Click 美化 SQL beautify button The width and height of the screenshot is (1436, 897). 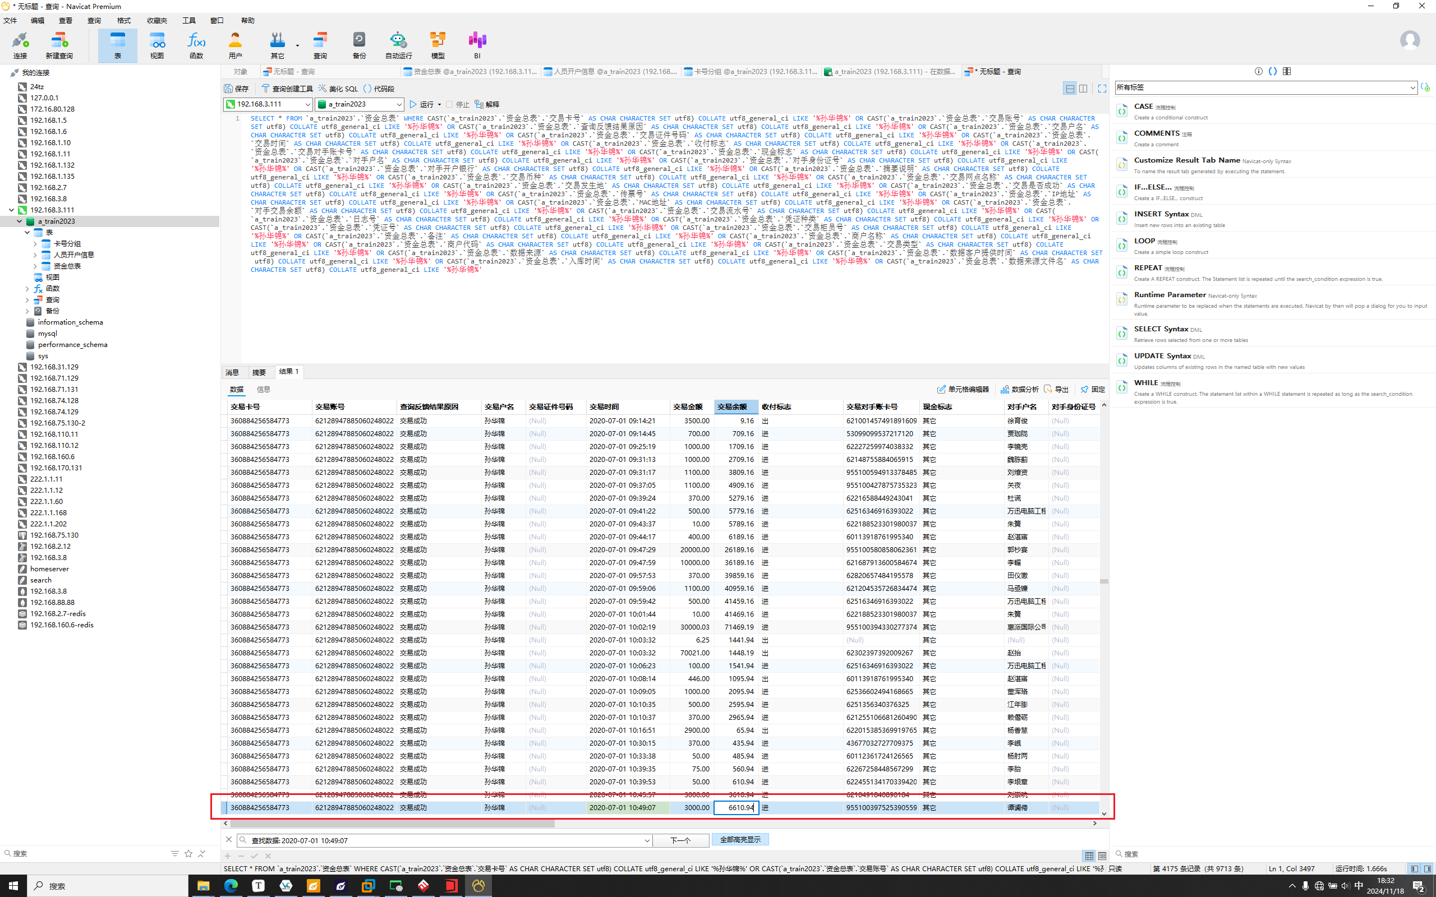tap(338, 89)
